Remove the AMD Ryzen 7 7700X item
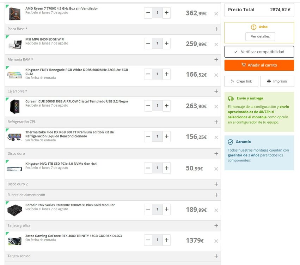Image resolution: width=300 pixels, height=265 pixels. pos(216,14)
